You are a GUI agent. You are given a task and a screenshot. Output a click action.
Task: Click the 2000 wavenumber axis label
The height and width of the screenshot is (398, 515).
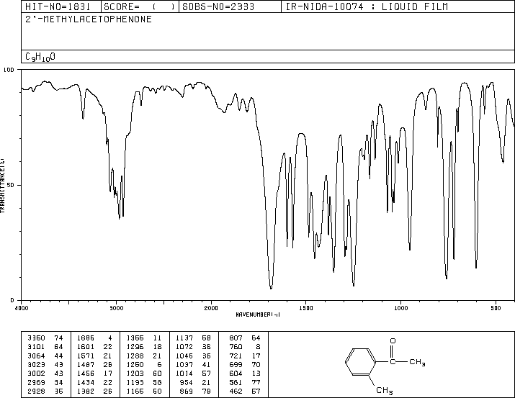211,308
